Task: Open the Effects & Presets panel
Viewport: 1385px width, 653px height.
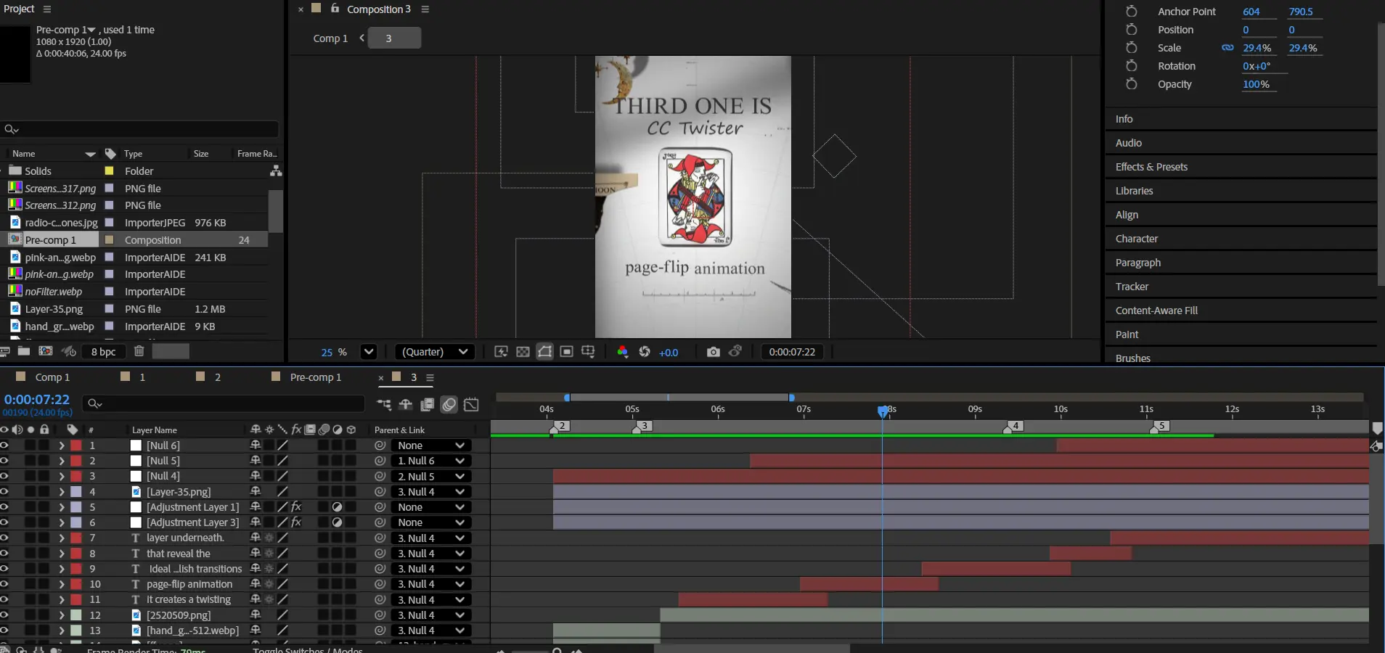Action: 1151,167
